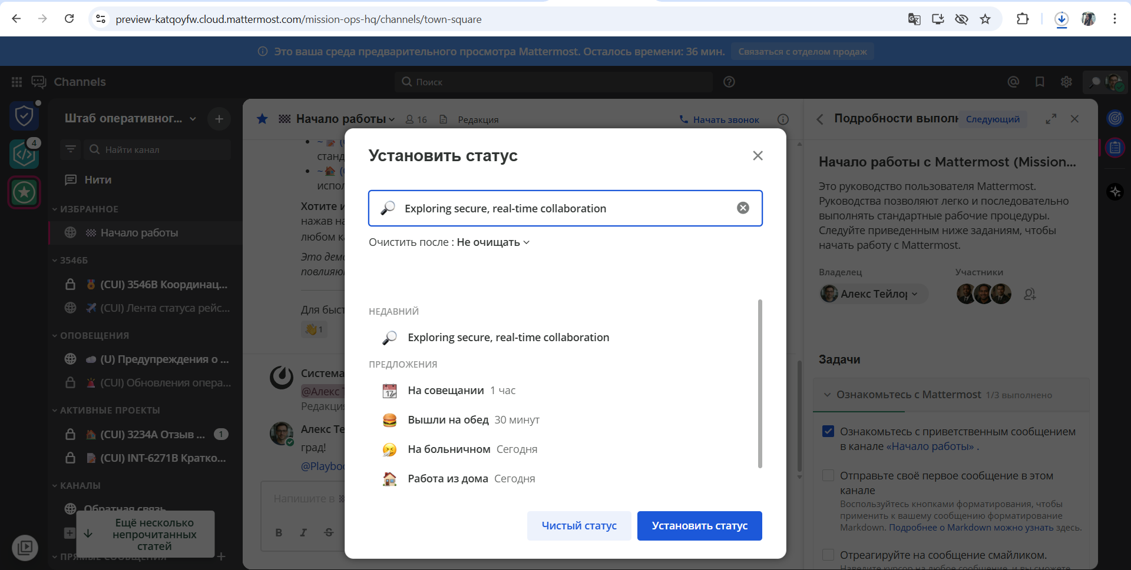This screenshot has height=570, width=1131.
Task: Clear the status text with the X icon
Action: 743,208
